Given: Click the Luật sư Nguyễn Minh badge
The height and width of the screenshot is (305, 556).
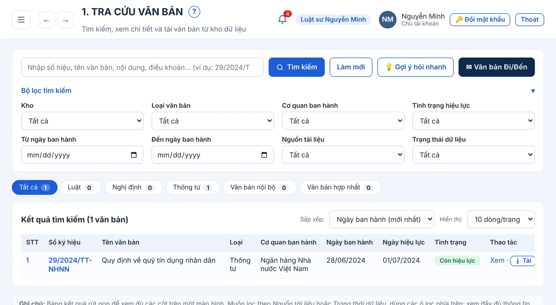Looking at the screenshot, I should (333, 19).
